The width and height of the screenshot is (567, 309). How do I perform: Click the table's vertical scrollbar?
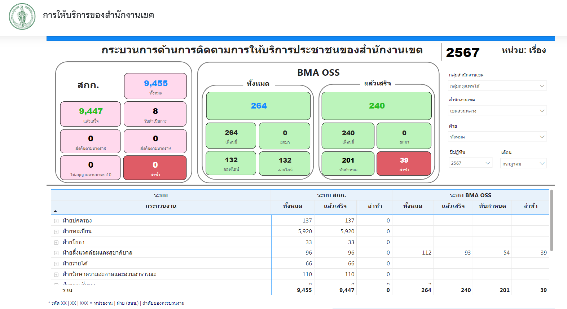[551, 220]
